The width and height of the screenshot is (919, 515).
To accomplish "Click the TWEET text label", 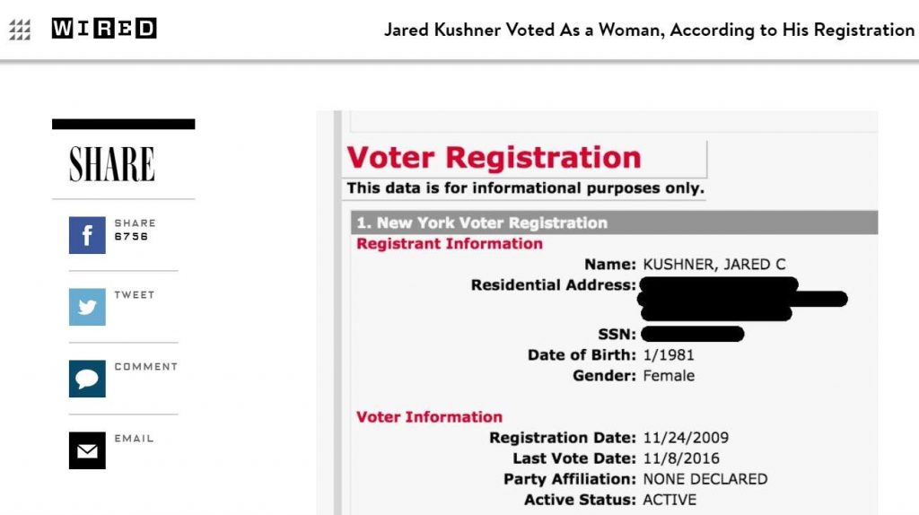I will [134, 295].
